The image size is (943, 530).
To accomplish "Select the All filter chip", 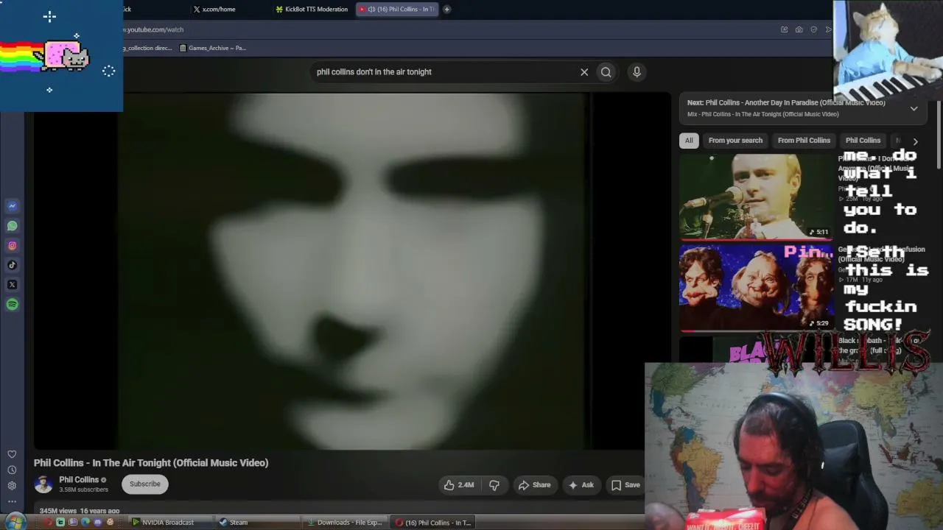I will (x=689, y=141).
